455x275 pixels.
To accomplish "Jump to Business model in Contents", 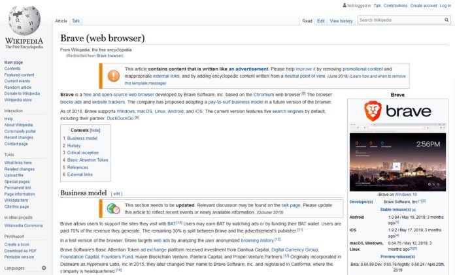I will (x=82, y=138).
